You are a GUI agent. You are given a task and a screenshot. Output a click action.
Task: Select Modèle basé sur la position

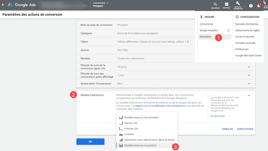click(147, 145)
